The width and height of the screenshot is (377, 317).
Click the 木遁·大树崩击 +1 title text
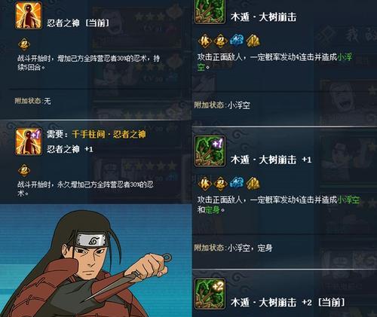pos(271,160)
